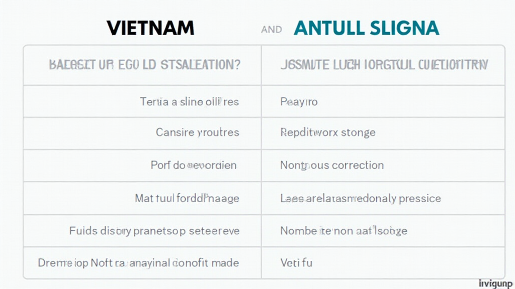
Task: Click the 'ivigunp' watermark text
Action: pyautogui.click(x=496, y=283)
